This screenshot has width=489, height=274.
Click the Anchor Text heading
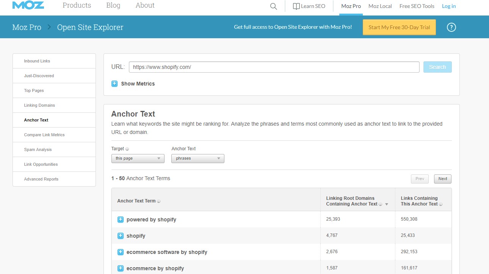pos(133,114)
